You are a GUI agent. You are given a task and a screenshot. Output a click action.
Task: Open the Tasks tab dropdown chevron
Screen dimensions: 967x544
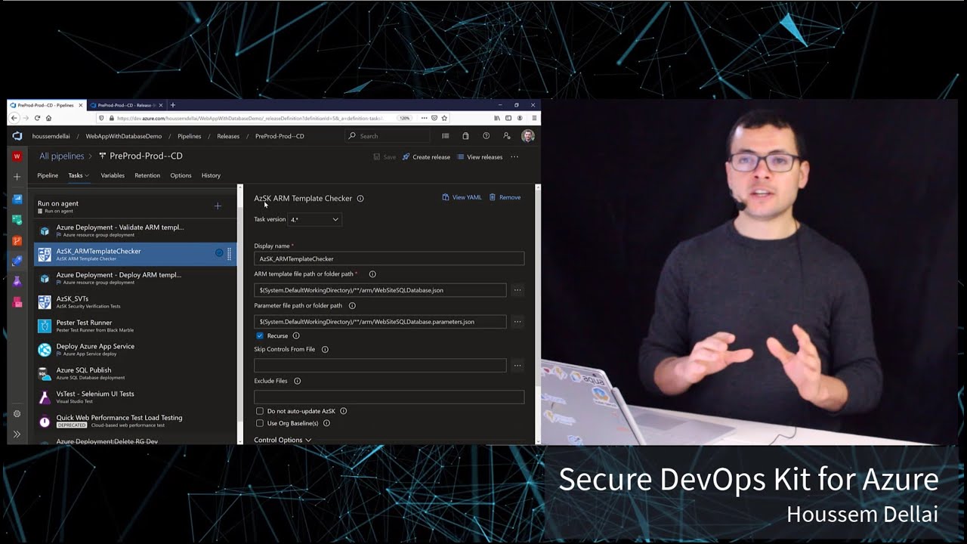tap(86, 176)
